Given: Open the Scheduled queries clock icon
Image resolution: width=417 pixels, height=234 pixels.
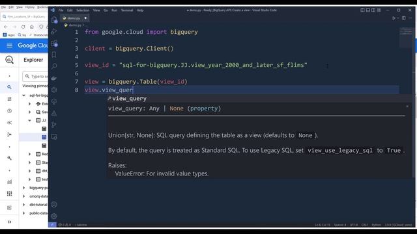Looking at the screenshot, I should [9, 111].
